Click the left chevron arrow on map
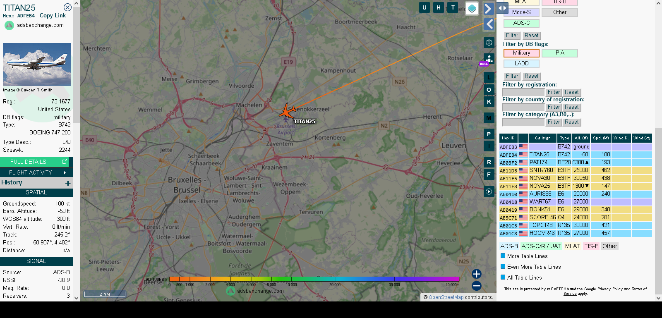The image size is (662, 318). pos(489,24)
